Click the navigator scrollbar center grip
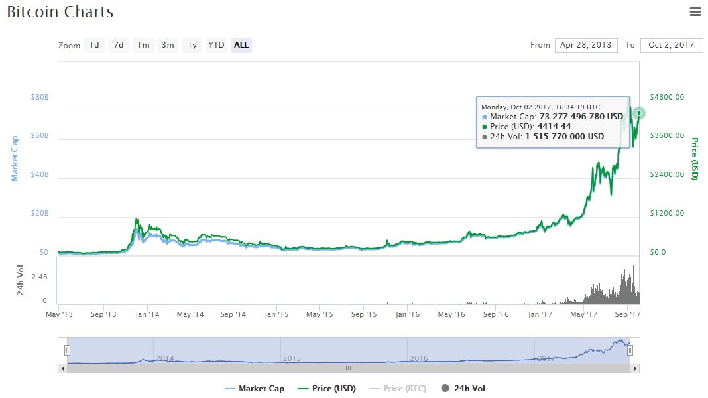The width and height of the screenshot is (708, 398). tap(349, 369)
